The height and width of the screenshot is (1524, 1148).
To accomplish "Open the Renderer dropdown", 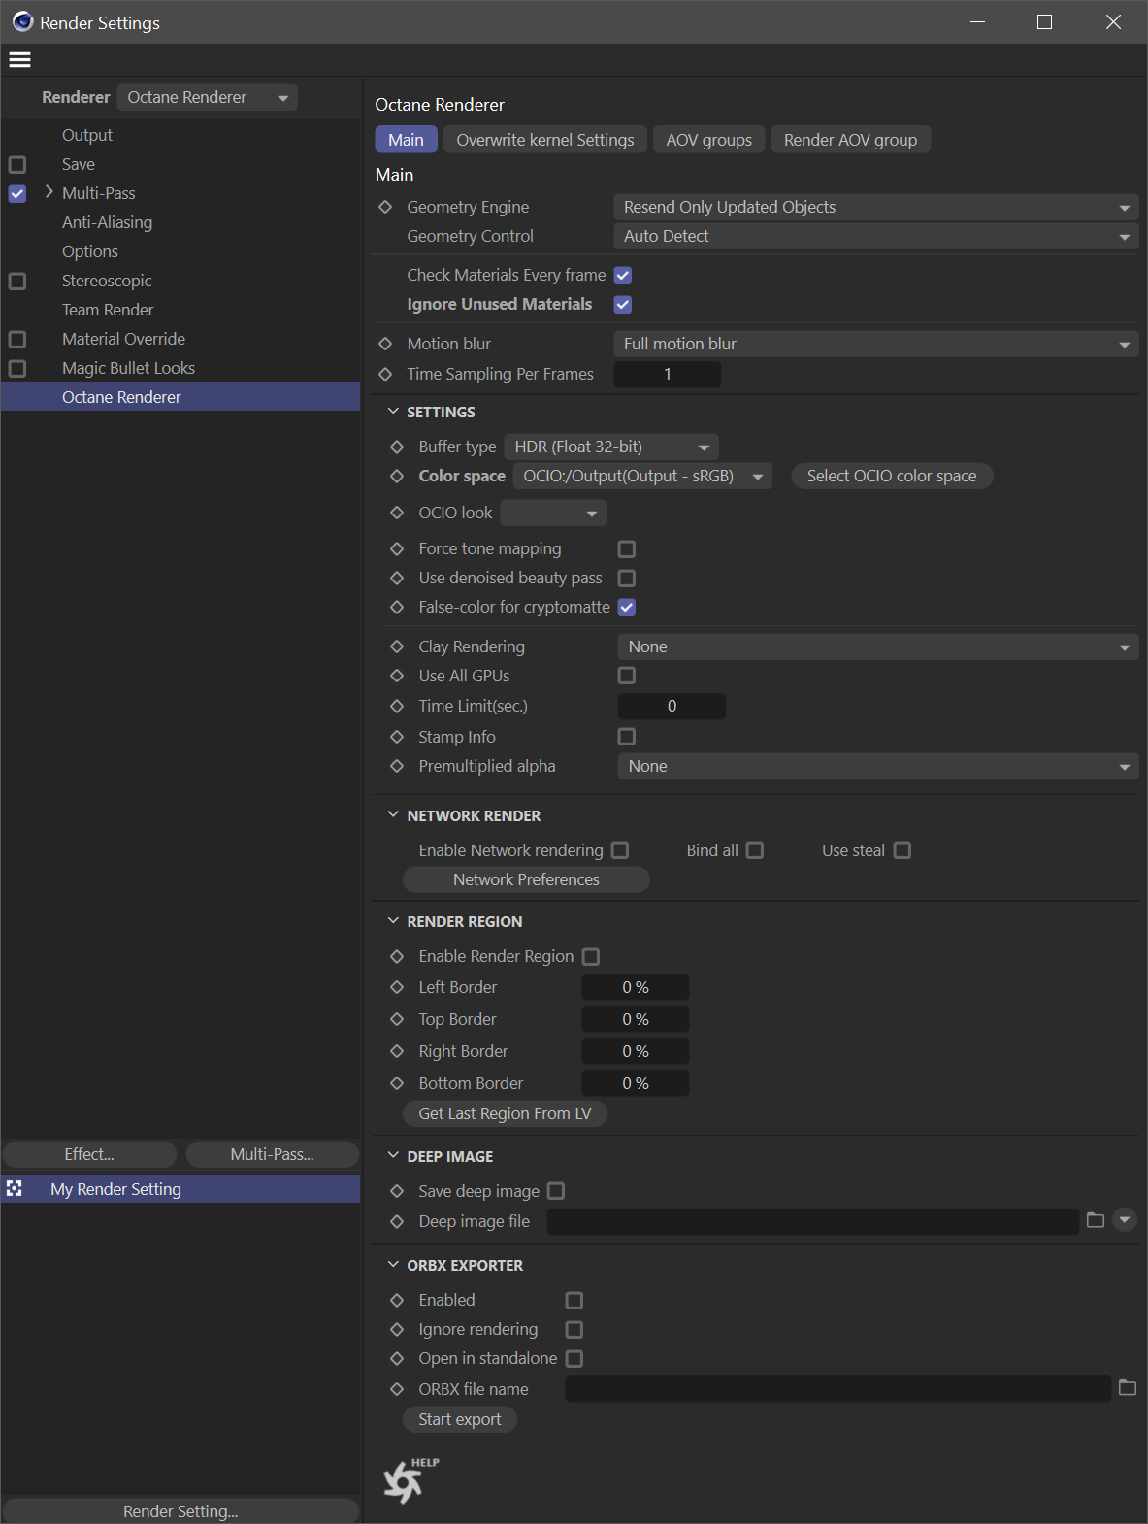I will click(x=208, y=98).
